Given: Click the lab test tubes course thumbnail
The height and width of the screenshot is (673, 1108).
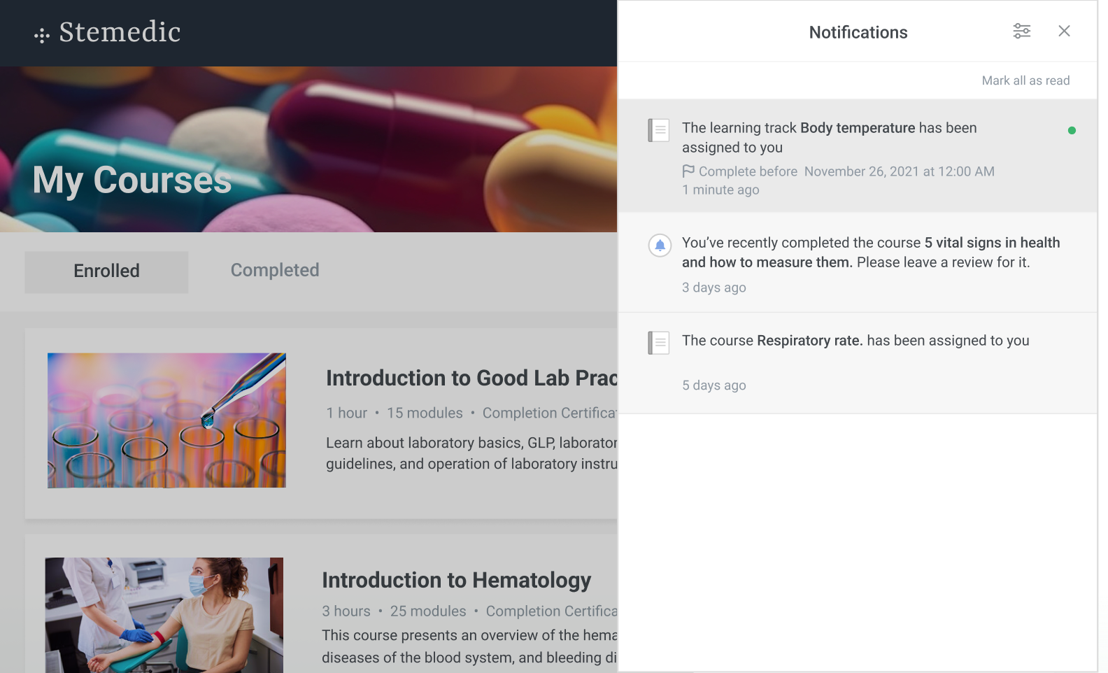Looking at the screenshot, I should coord(166,420).
